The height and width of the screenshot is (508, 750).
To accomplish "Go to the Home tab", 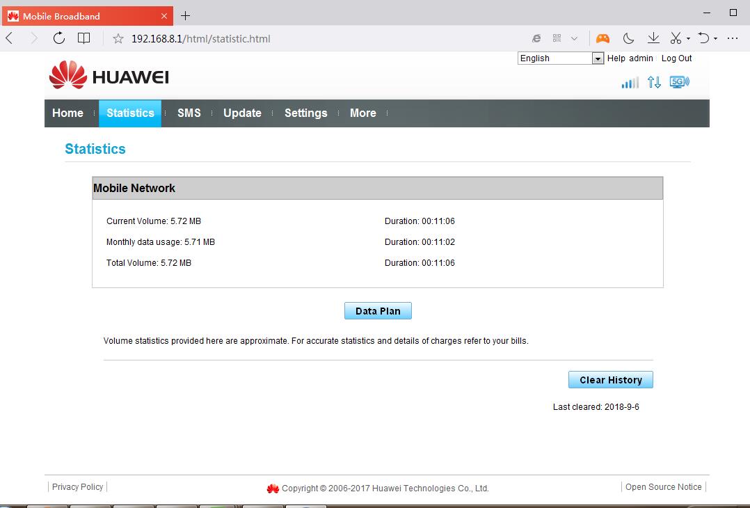I will [x=67, y=113].
